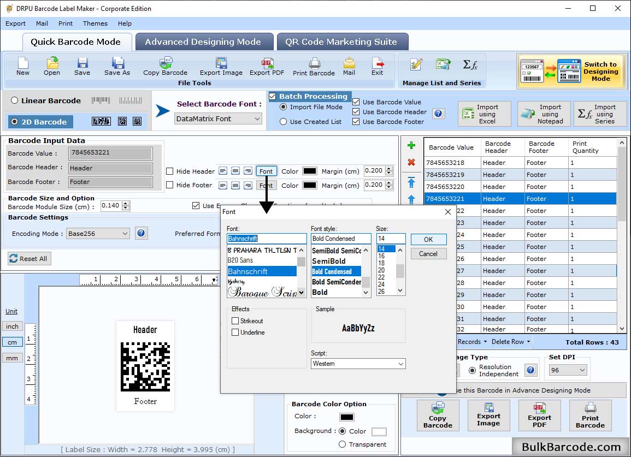The image size is (631, 457).
Task: Align header text left
Action: click(x=223, y=171)
